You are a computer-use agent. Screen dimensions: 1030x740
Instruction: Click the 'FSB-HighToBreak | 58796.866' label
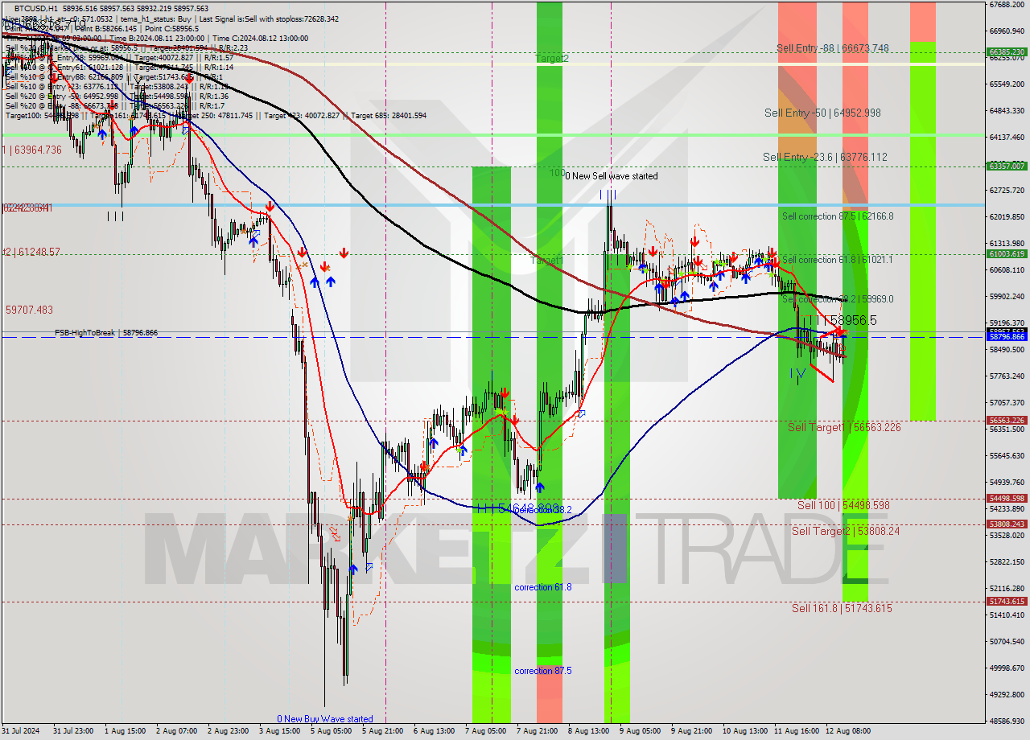pos(106,333)
